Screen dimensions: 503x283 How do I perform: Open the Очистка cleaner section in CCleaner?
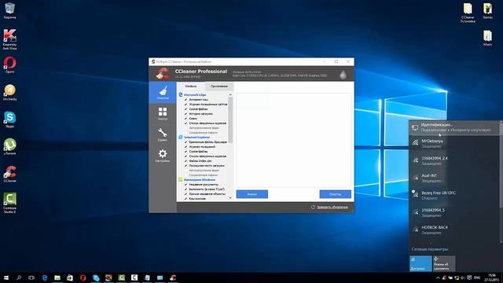163,93
